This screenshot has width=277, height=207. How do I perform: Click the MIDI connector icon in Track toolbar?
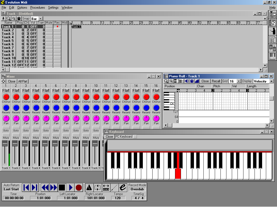19,19
